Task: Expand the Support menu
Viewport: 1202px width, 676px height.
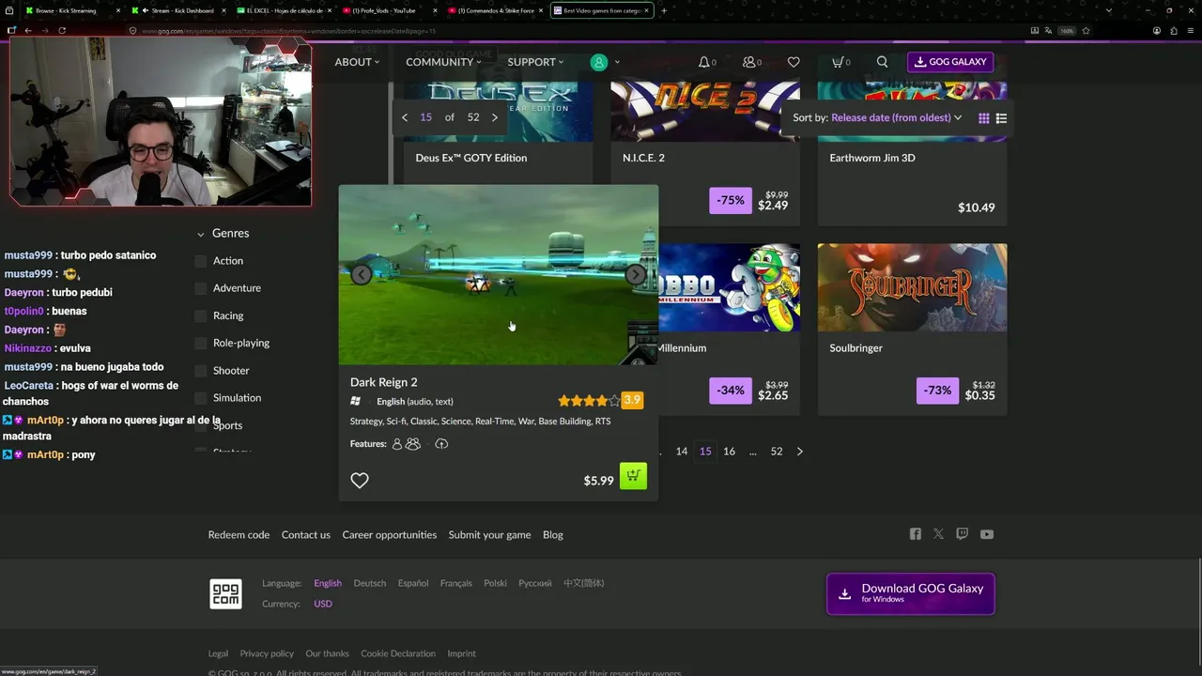Action: (x=535, y=62)
